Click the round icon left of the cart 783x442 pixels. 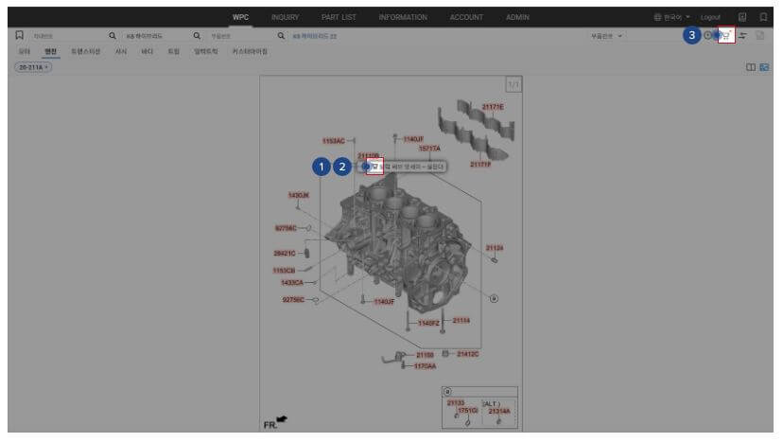[707, 35]
